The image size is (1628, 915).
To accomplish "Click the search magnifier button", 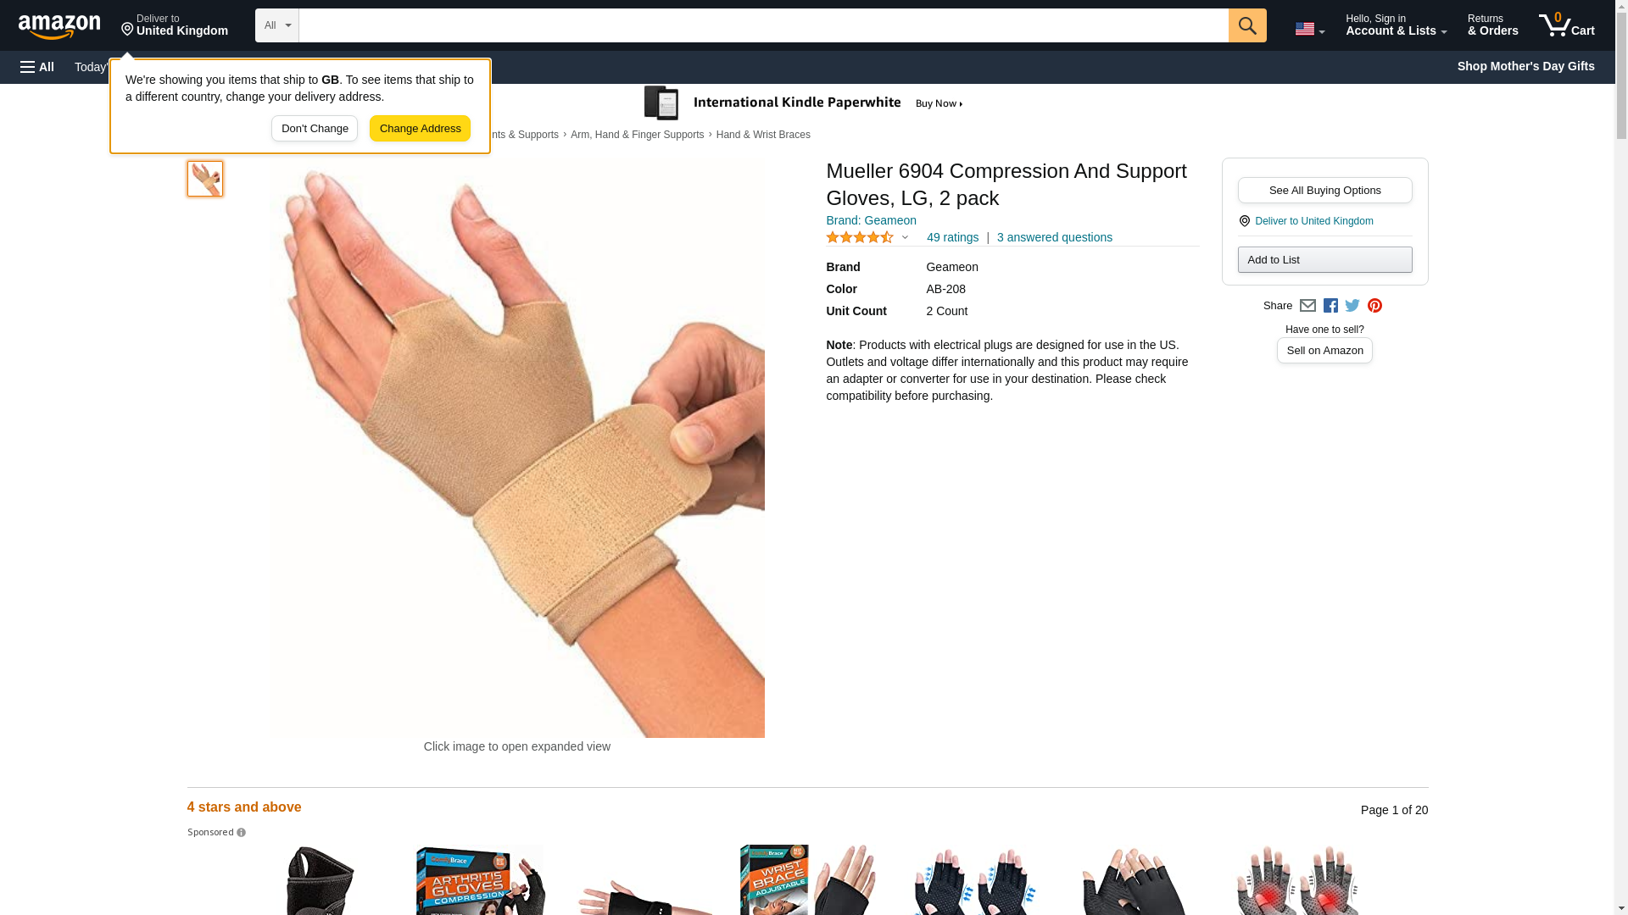I will click(1247, 25).
